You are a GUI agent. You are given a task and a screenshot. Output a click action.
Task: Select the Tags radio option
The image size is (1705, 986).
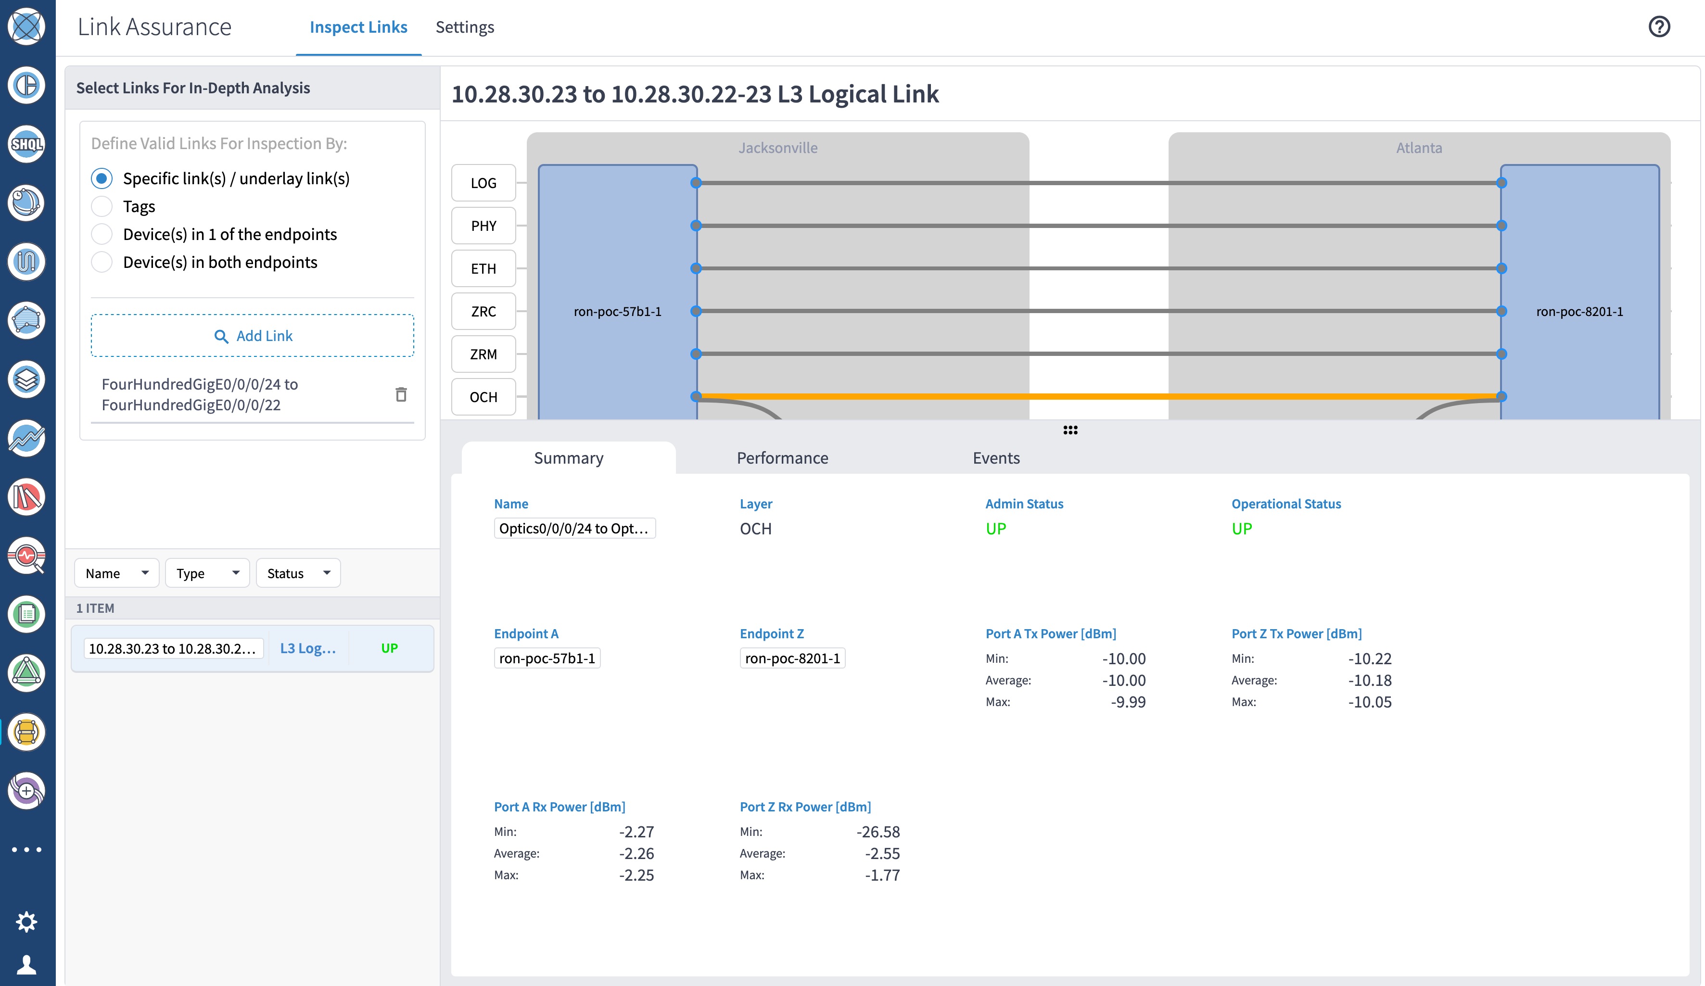coord(102,206)
